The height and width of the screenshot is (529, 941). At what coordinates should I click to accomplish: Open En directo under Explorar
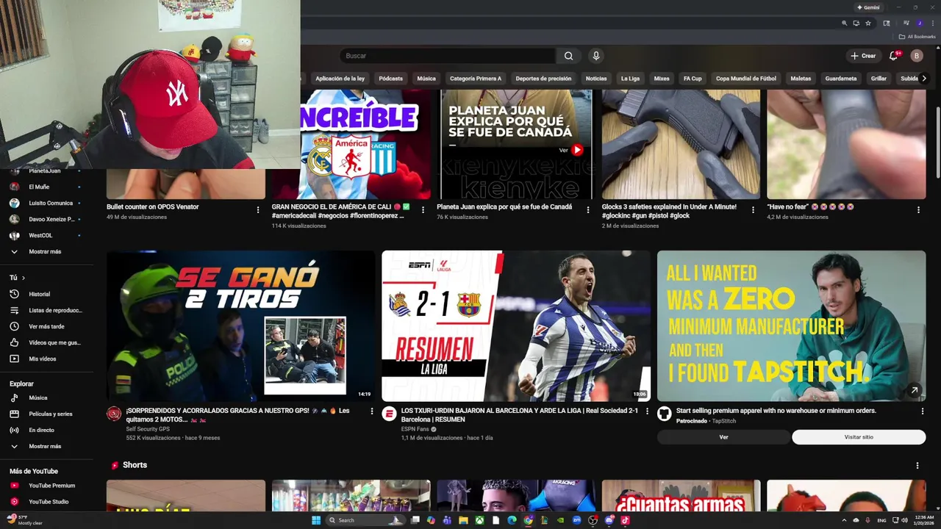coord(41,430)
